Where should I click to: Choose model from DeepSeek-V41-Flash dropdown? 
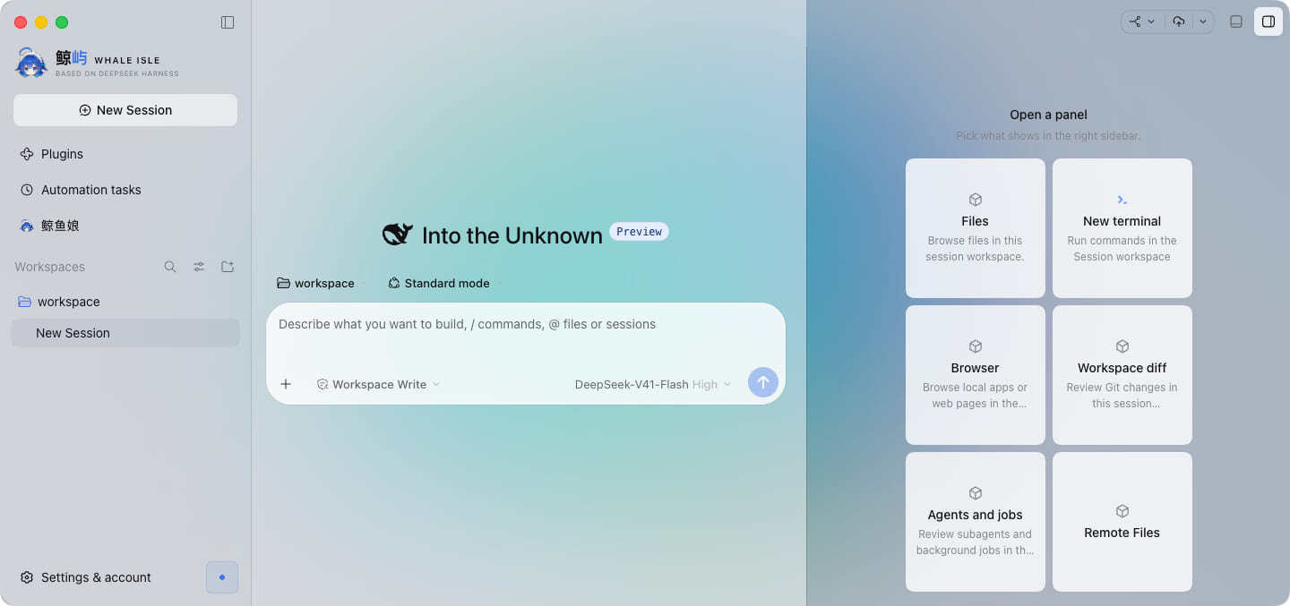653,384
